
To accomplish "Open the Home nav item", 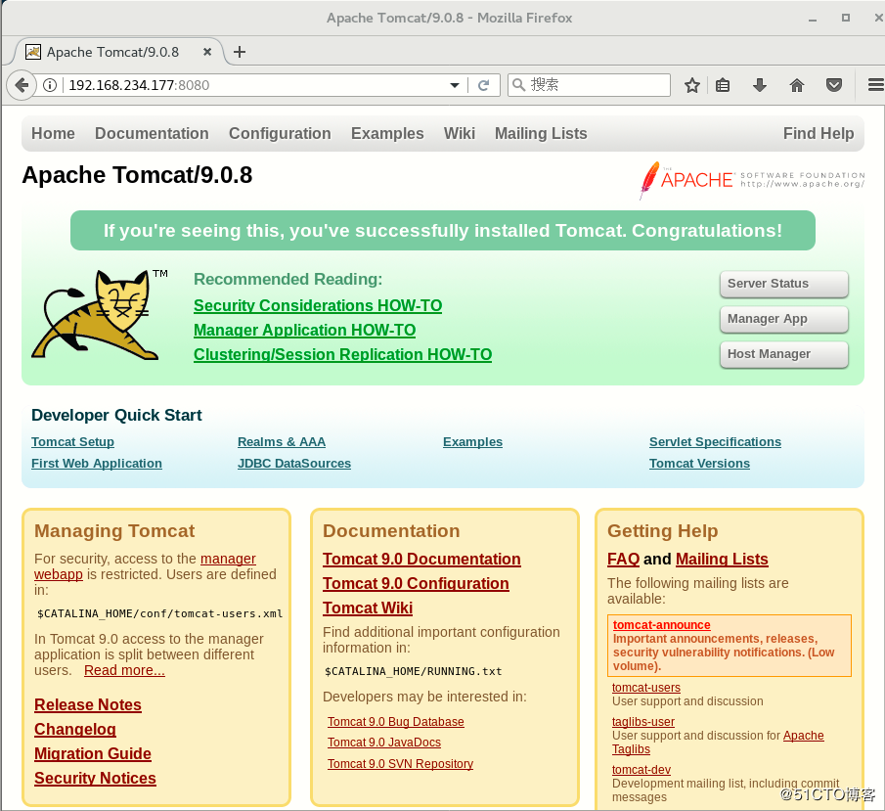I will click(x=53, y=133).
